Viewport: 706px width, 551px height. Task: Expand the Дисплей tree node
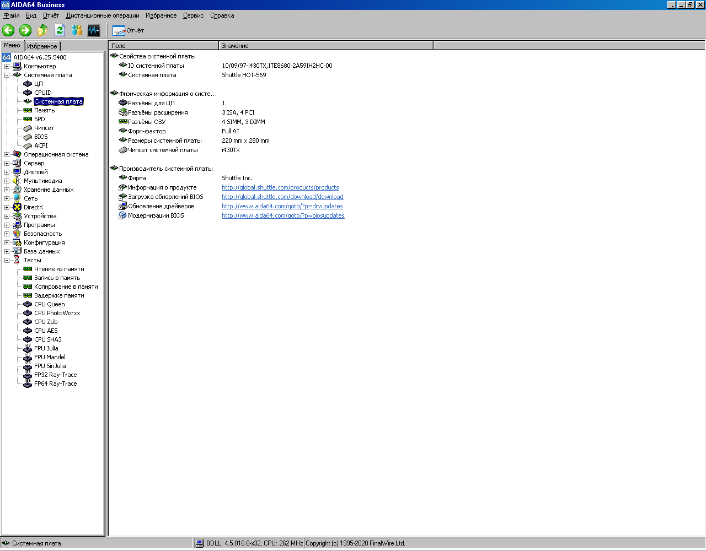[x=7, y=172]
